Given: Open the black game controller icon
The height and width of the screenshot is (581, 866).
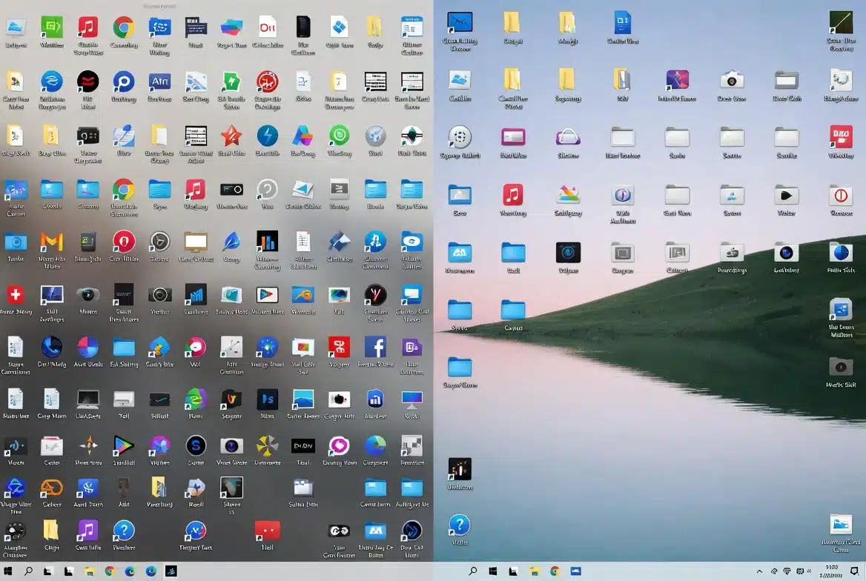Looking at the screenshot, I should point(339,531).
